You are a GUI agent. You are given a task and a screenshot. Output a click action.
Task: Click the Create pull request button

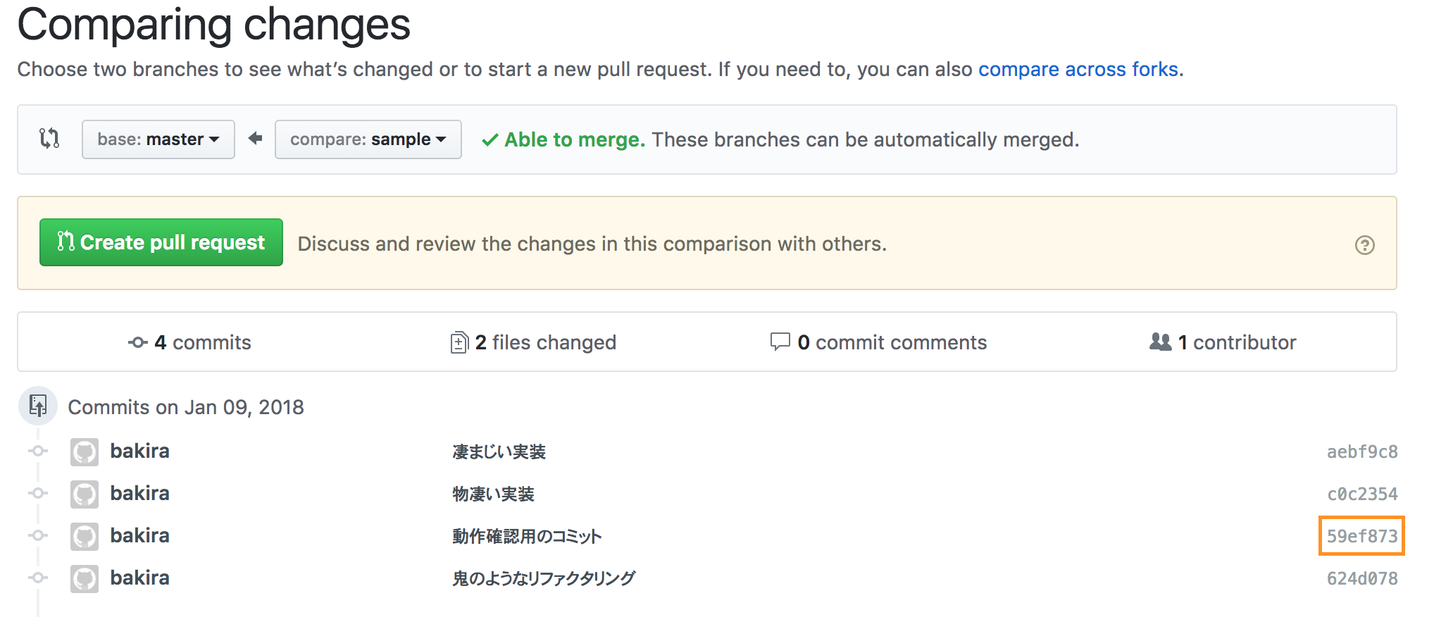click(x=161, y=242)
